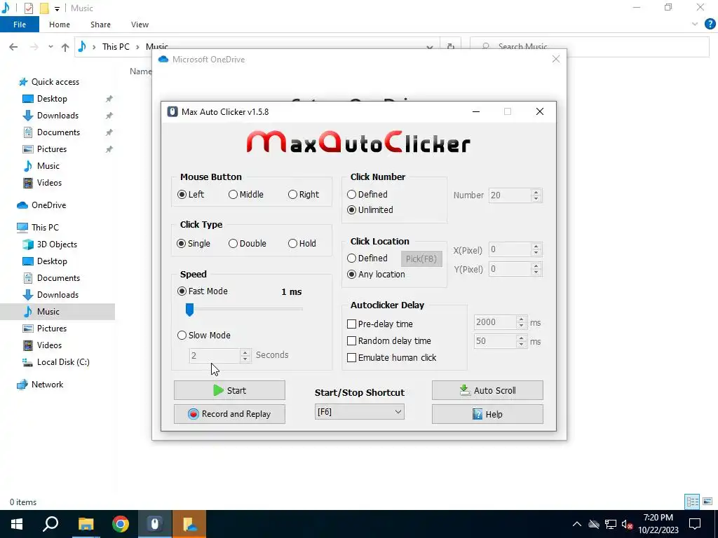This screenshot has height=538, width=718.
Task: Click the Fast Mode speed slider handle
Action: pos(189,310)
